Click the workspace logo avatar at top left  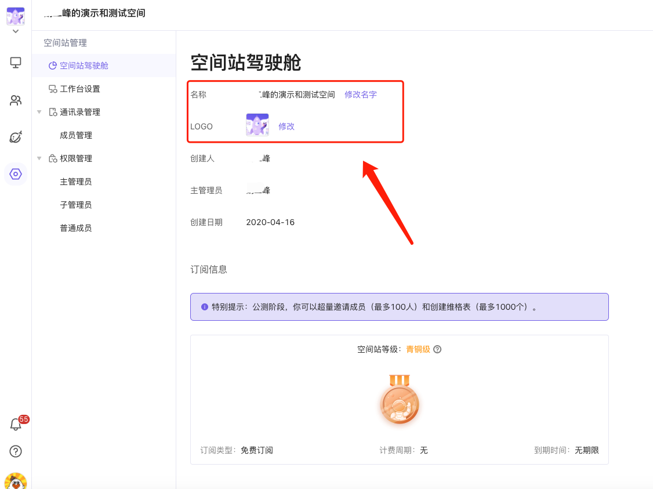coord(15,16)
